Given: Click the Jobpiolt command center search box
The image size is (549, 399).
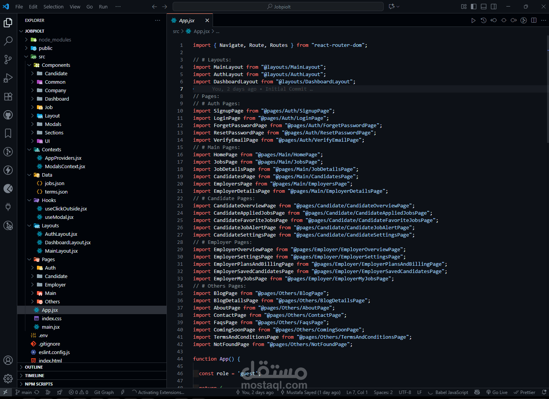Looking at the screenshot, I should point(278,7).
